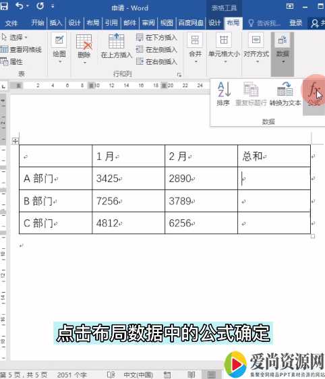Open the 删除 delete table dropdown
This screenshot has width=325, height=379.
coord(84,49)
